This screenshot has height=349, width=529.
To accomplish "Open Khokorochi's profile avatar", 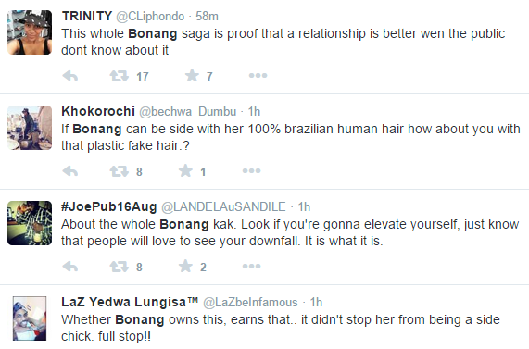I will pyautogui.click(x=30, y=128).
